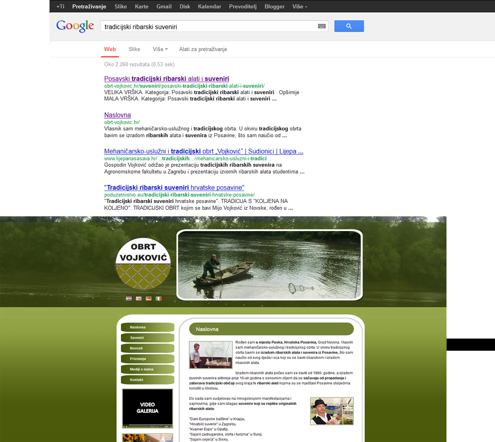Click the Kontakt sidebar menu button
This screenshot has width=495, height=442.
pos(148,380)
